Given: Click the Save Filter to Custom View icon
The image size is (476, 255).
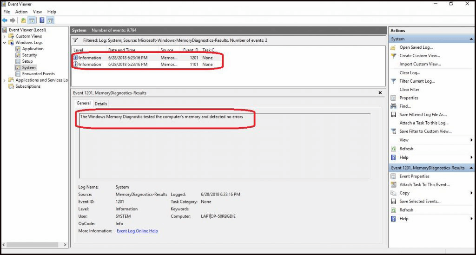Looking at the screenshot, I should (x=393, y=131).
